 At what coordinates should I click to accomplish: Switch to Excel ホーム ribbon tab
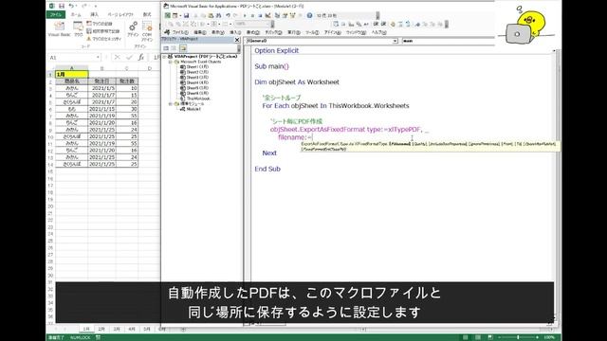(x=76, y=15)
